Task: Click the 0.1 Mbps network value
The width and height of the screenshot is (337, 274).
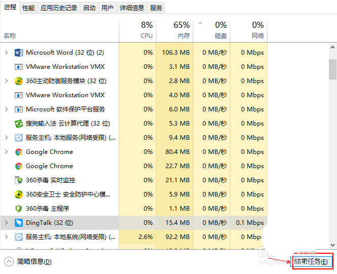Action: [x=250, y=223]
